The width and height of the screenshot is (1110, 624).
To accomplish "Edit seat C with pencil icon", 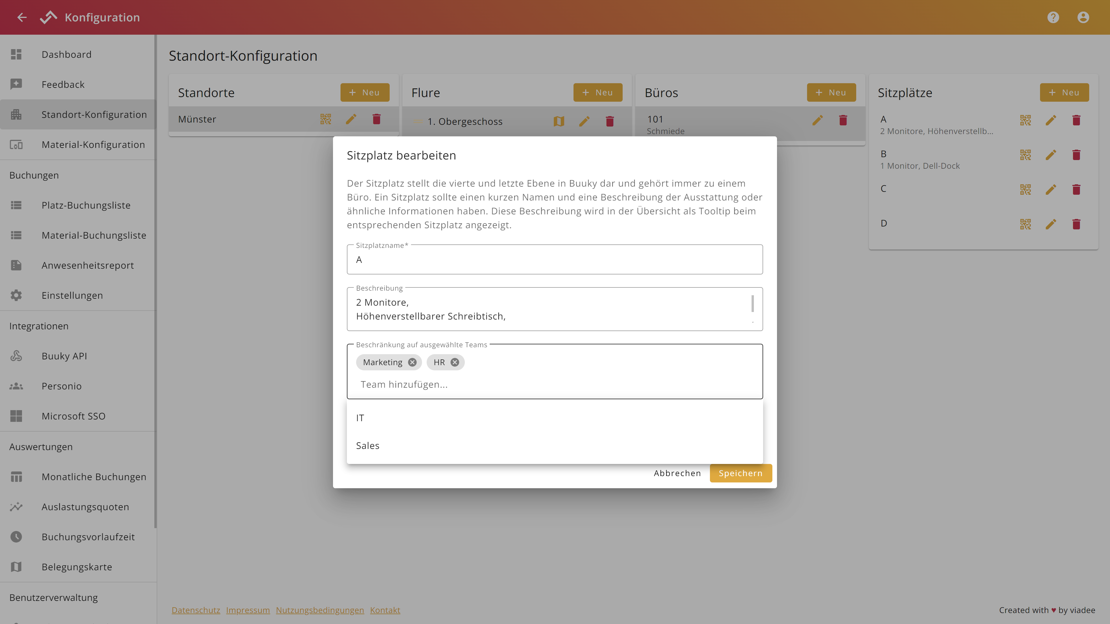I will click(1051, 190).
